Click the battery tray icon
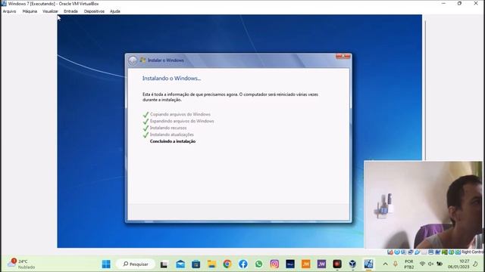Image resolution: width=485 pixels, height=272 pixels. 440,264
